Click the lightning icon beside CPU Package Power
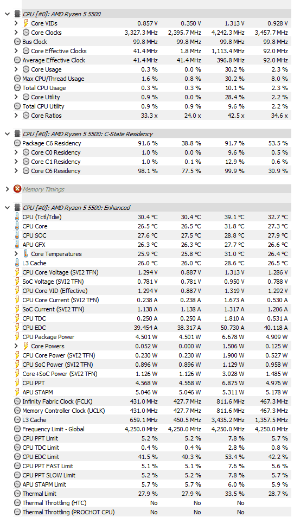 point(17,337)
